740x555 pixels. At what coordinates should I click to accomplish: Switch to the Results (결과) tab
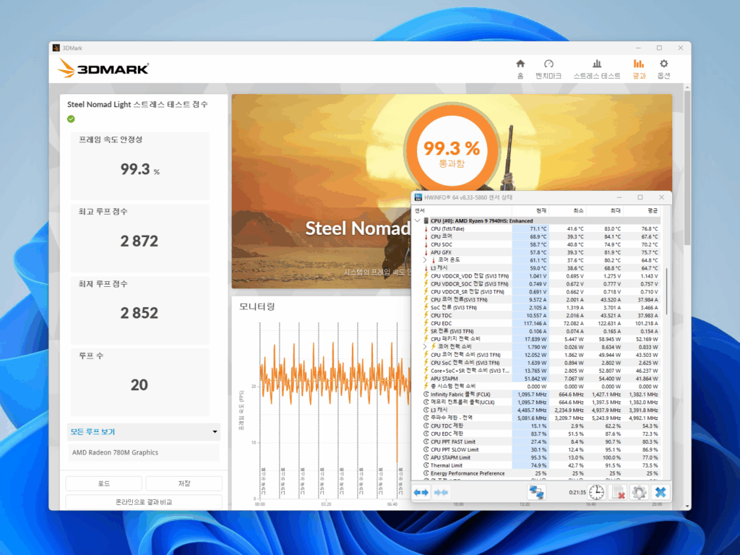(x=639, y=69)
